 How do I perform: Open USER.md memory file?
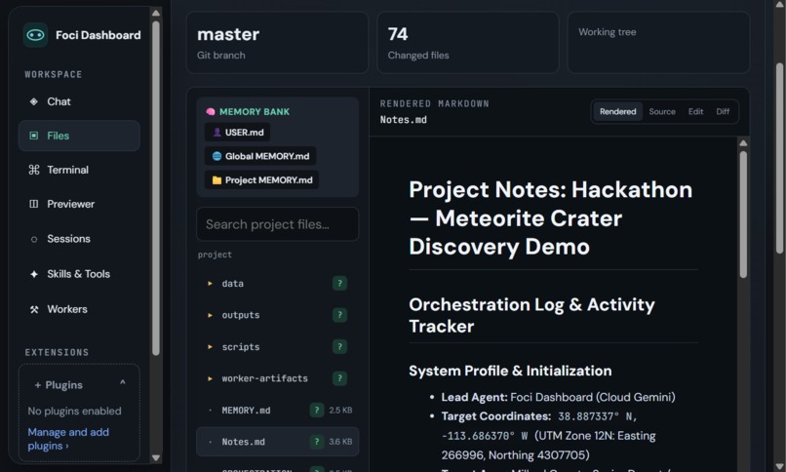point(238,133)
